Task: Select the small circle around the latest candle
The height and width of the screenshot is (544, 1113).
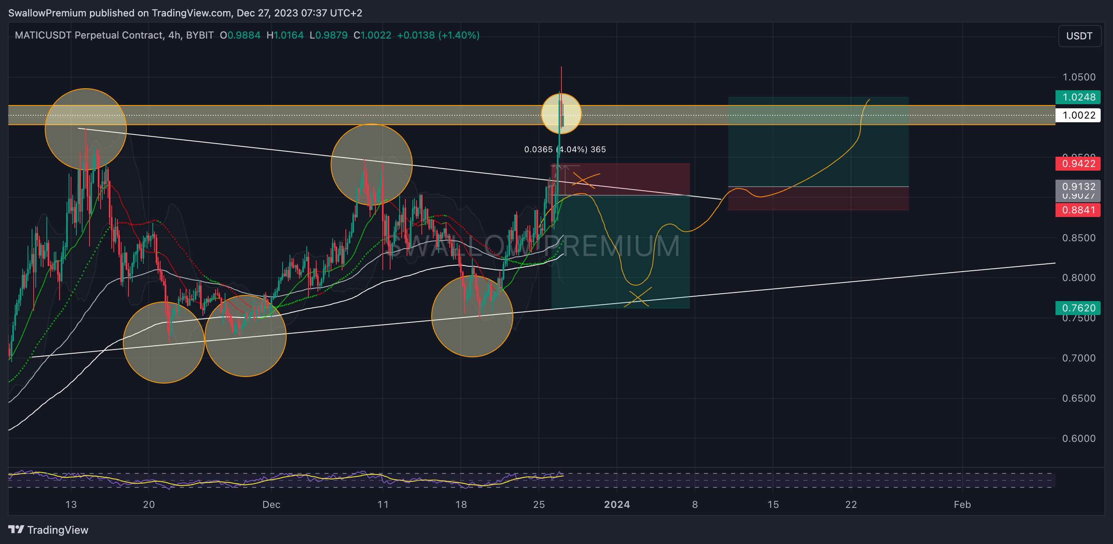Action: [561, 114]
